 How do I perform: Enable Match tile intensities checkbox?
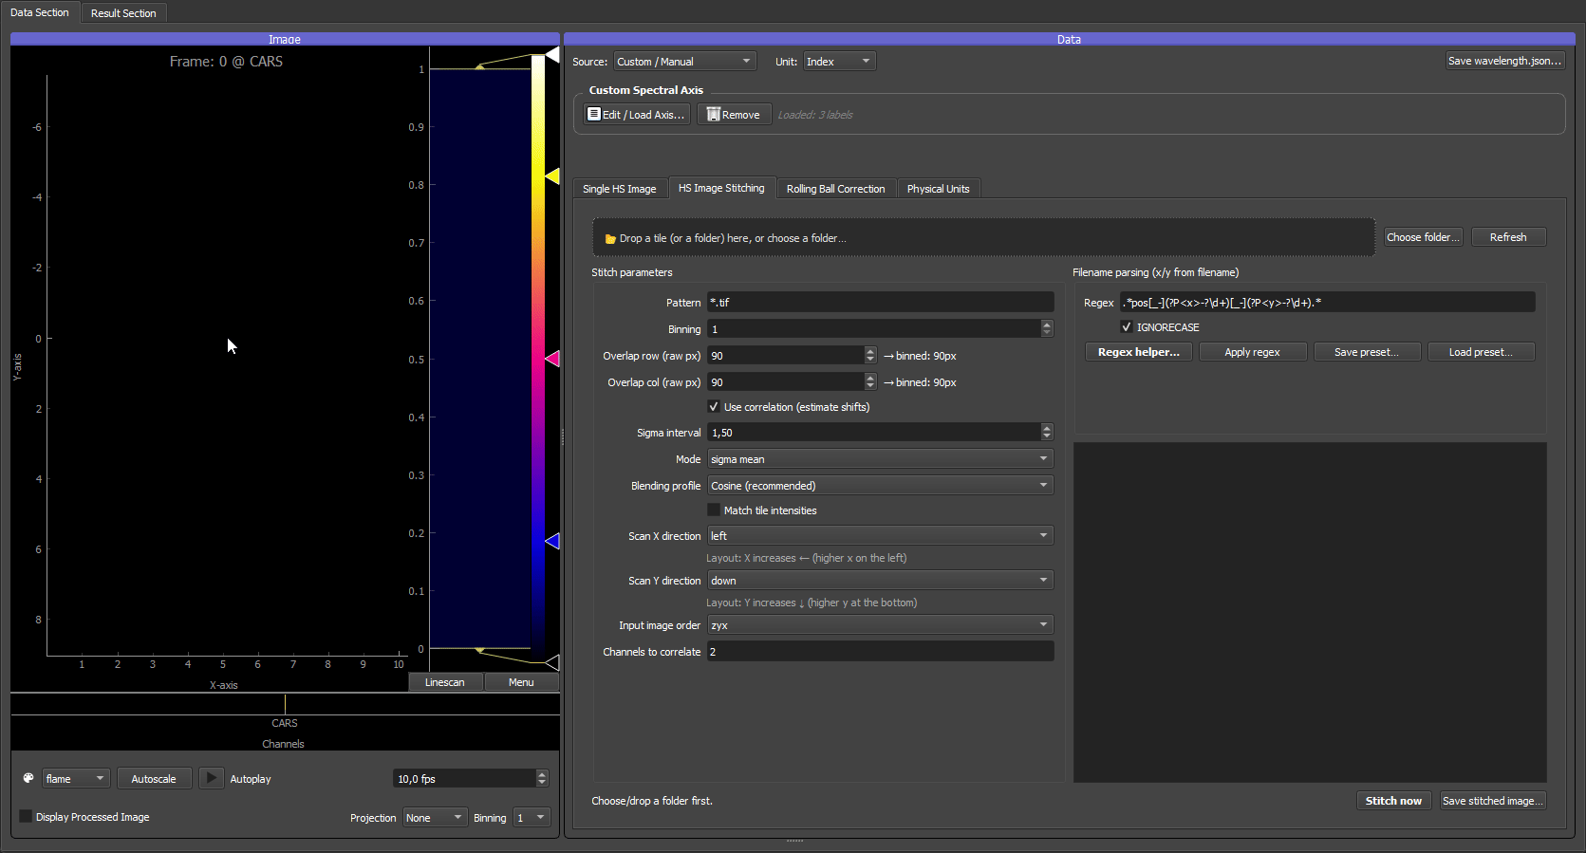[x=714, y=510]
